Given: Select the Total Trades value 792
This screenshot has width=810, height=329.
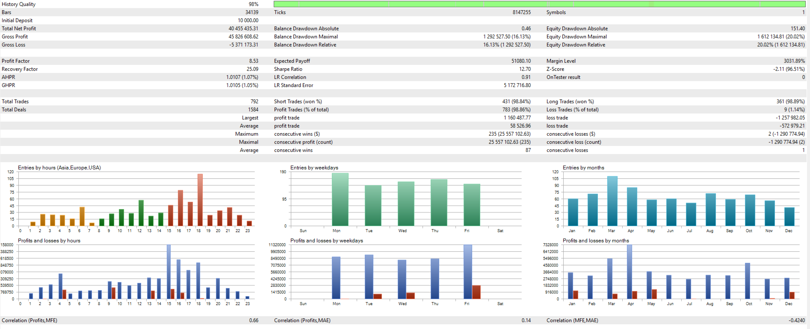Looking at the screenshot, I should point(254,102).
